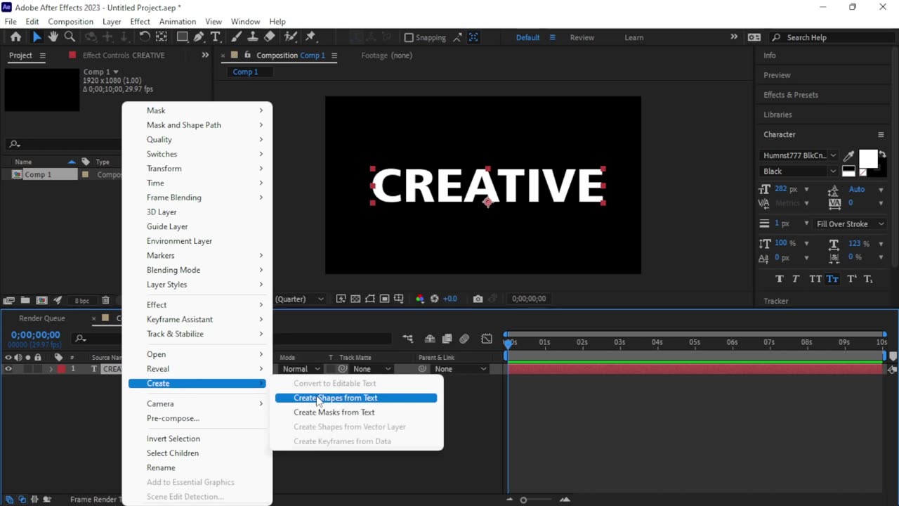Enable the Snapping checkbox
This screenshot has width=899, height=506.
coord(409,37)
